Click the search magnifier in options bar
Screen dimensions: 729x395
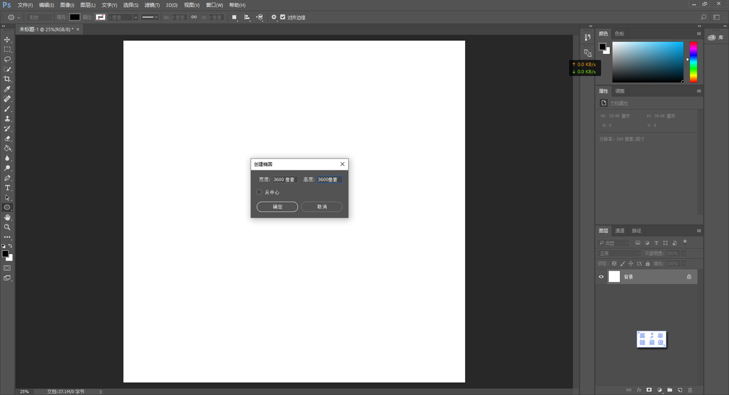point(703,17)
